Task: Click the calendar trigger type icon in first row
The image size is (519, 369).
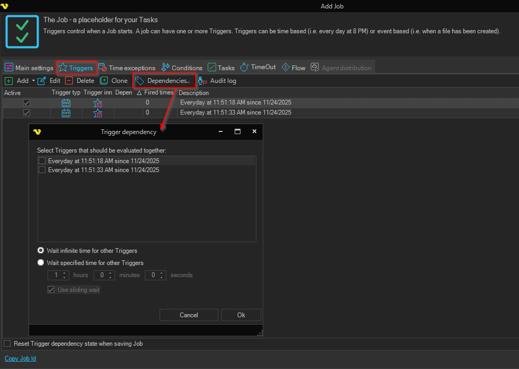Action: (x=66, y=103)
